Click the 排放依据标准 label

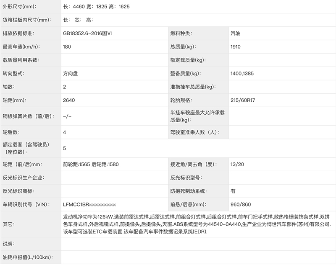coord(18,33)
